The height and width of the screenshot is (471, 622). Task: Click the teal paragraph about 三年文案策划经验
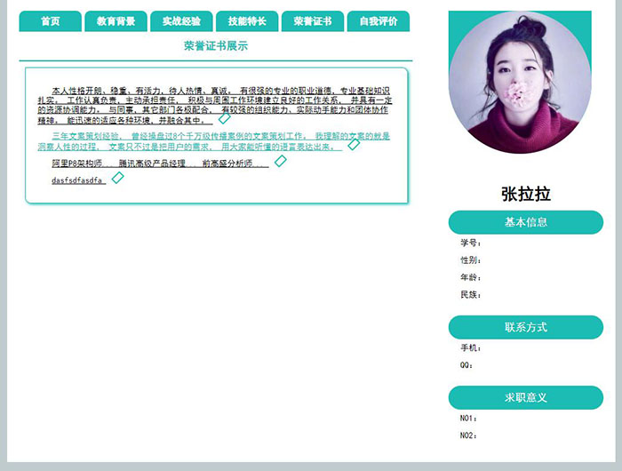(x=213, y=140)
